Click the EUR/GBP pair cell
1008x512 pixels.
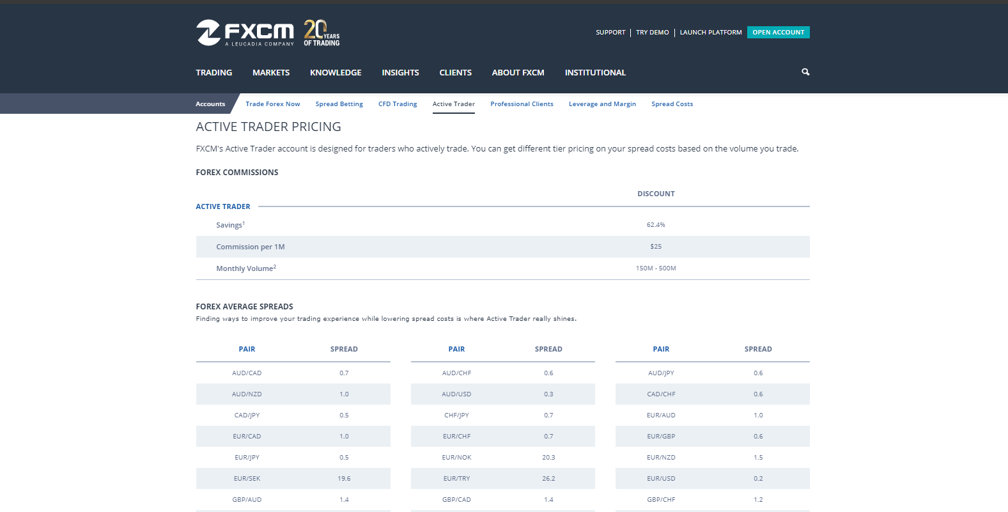pos(661,437)
